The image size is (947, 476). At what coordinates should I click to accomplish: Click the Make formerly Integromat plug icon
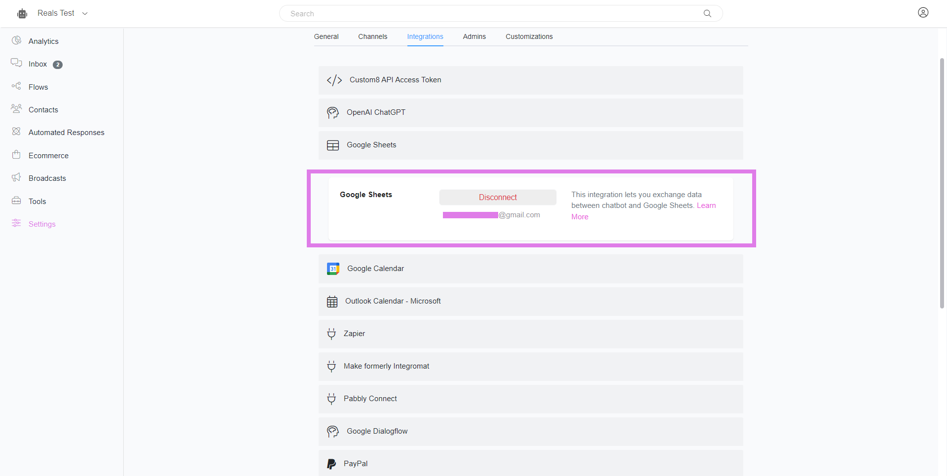(331, 367)
